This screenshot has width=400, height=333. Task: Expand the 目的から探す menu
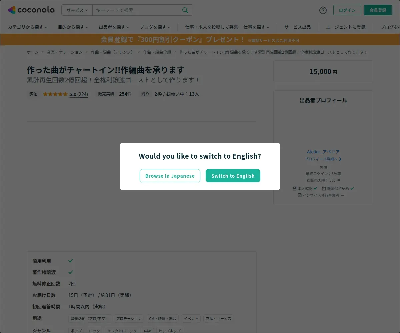pos(73,27)
